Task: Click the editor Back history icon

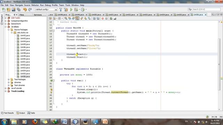Action: coord(54,18)
